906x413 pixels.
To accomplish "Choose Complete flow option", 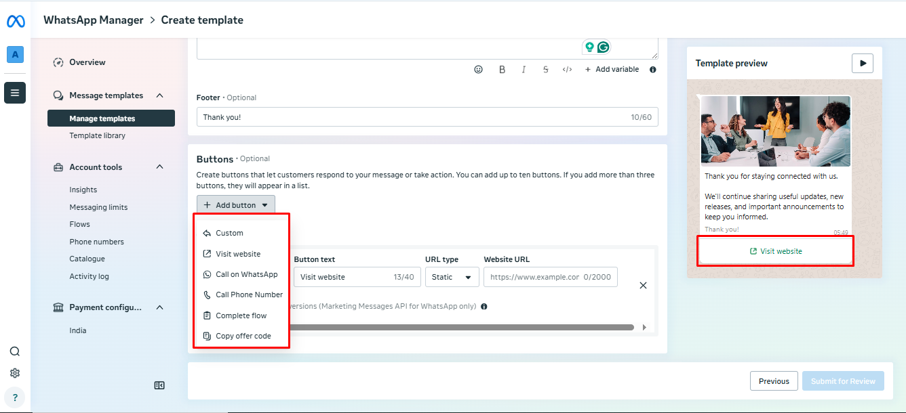I will tap(241, 316).
